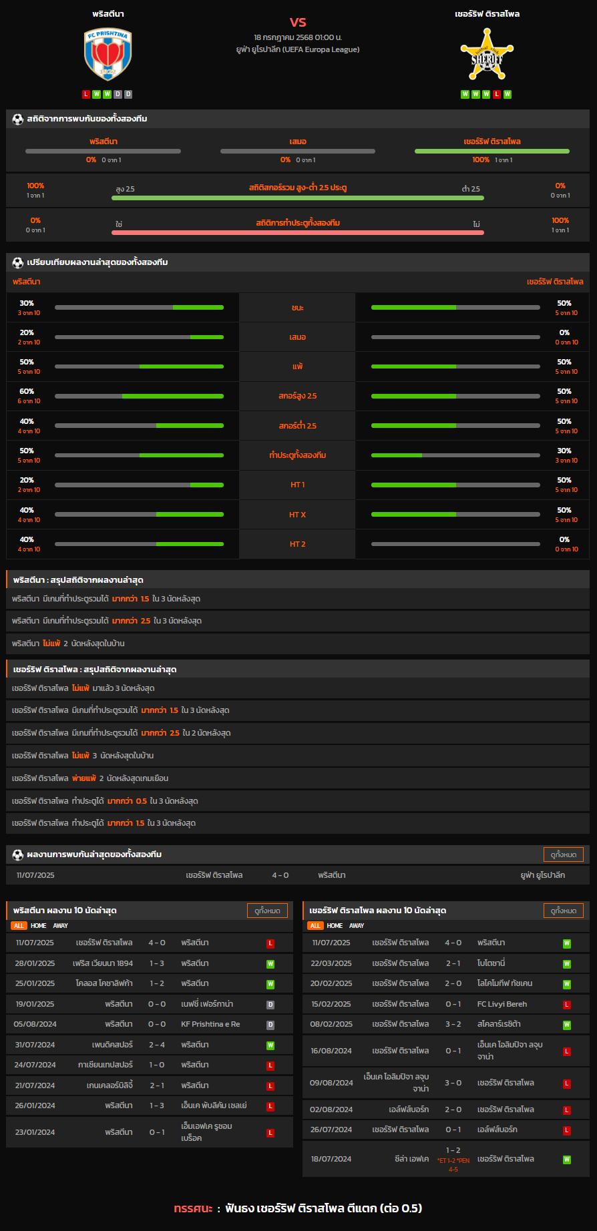Click the '3 - 2' score in 08/02/2025 row
This screenshot has width=597, height=1231.
point(453,1024)
